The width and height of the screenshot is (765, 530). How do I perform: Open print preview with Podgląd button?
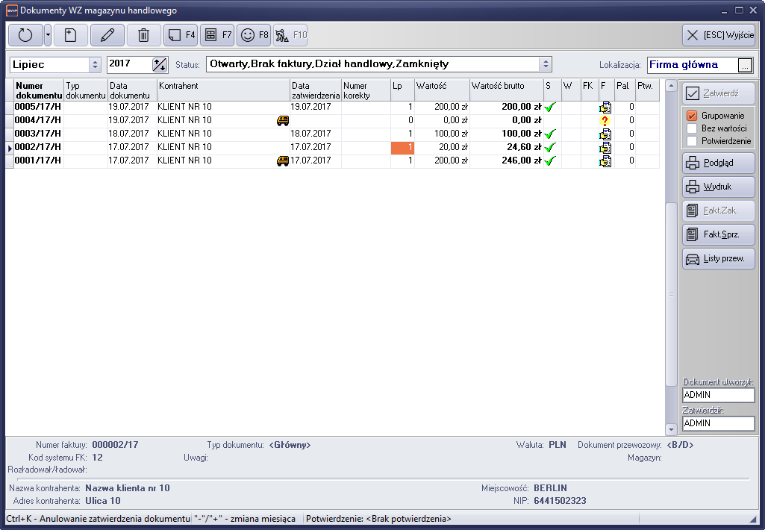[718, 163]
